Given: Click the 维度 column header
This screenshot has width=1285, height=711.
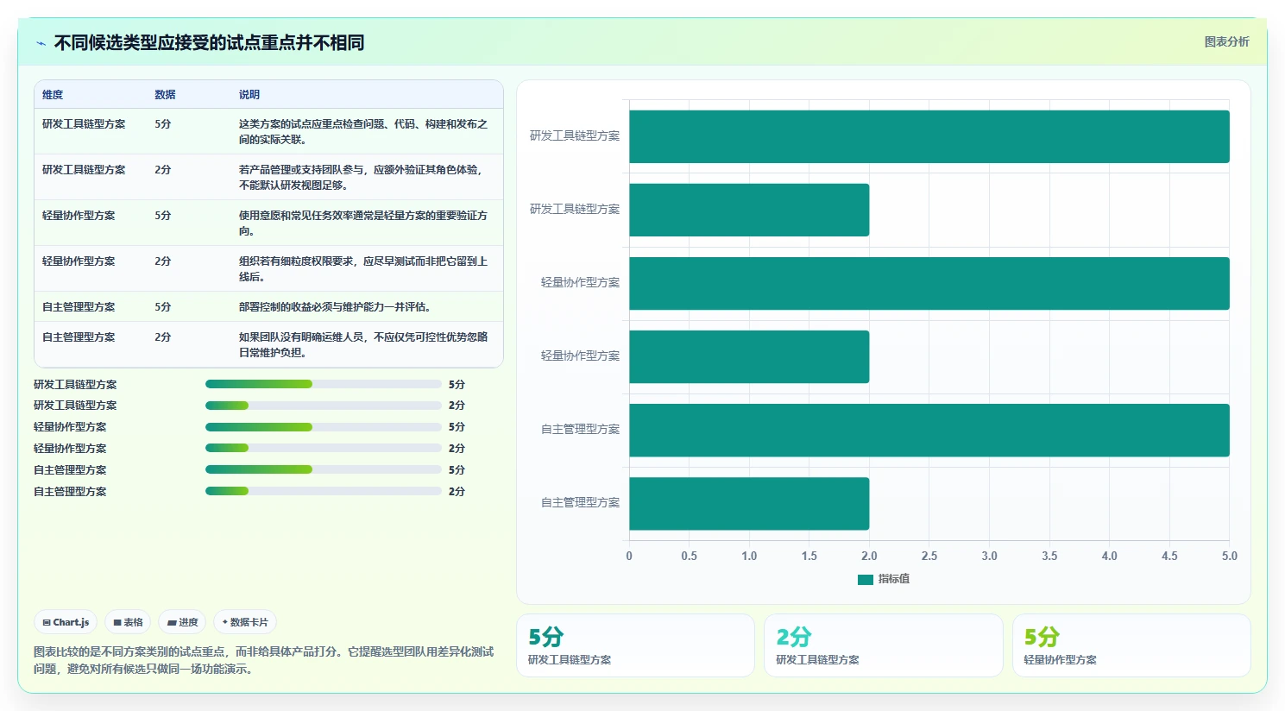Looking at the screenshot, I should coord(53,95).
